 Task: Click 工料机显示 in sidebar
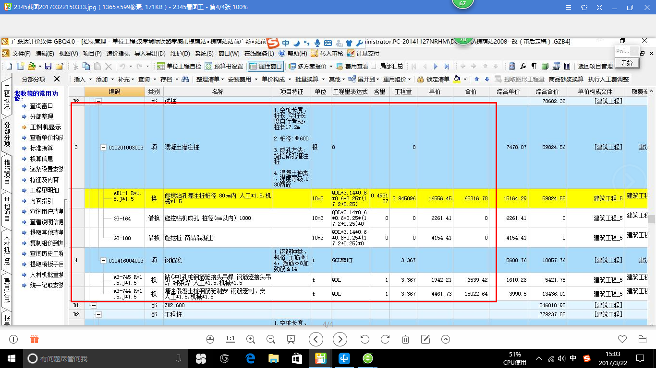coord(45,127)
